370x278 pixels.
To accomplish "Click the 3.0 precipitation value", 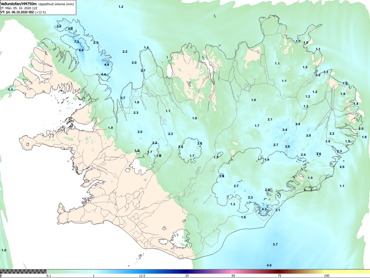I will 308,136.
